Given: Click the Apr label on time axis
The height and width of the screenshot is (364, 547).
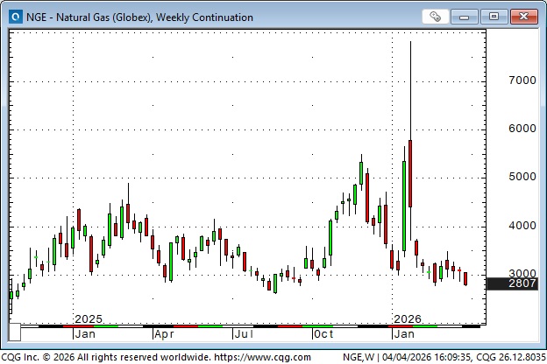Looking at the screenshot, I should tap(164, 333).
